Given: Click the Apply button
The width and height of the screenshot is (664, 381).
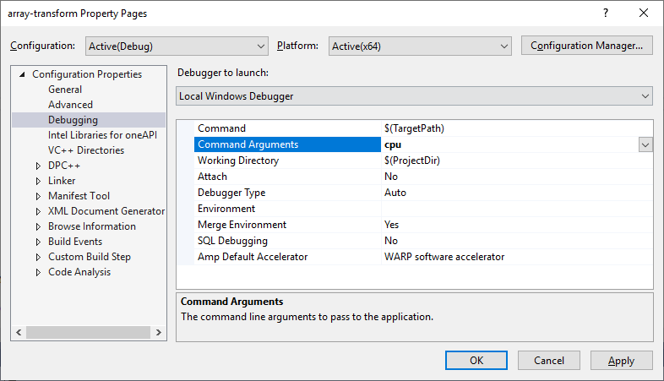Looking at the screenshot, I should coord(621,361).
